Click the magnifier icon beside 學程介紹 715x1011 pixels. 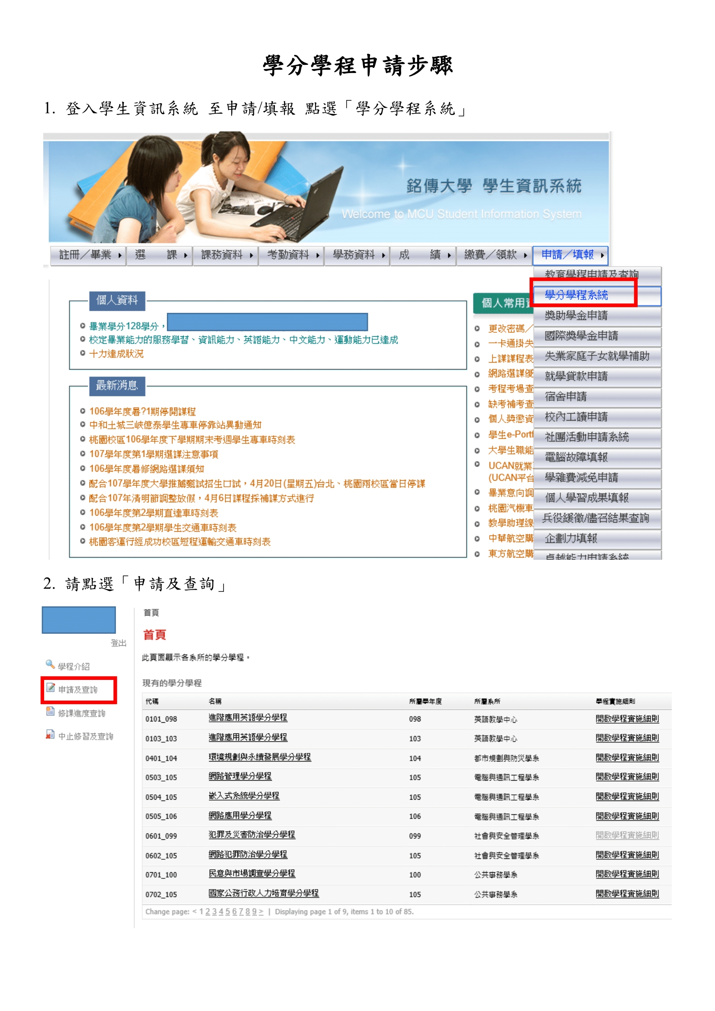[50, 663]
